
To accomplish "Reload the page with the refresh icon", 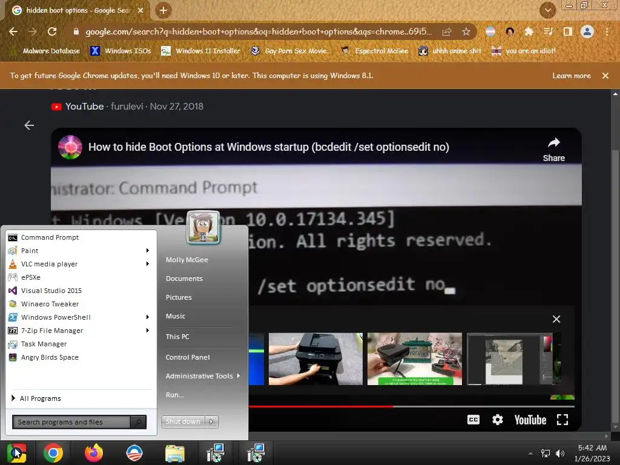I will [52, 31].
